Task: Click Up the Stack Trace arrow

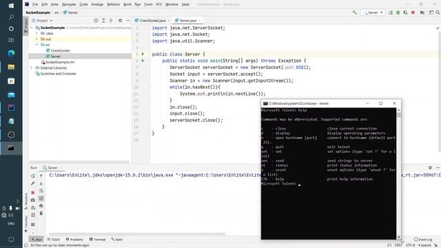Action: coord(41,176)
